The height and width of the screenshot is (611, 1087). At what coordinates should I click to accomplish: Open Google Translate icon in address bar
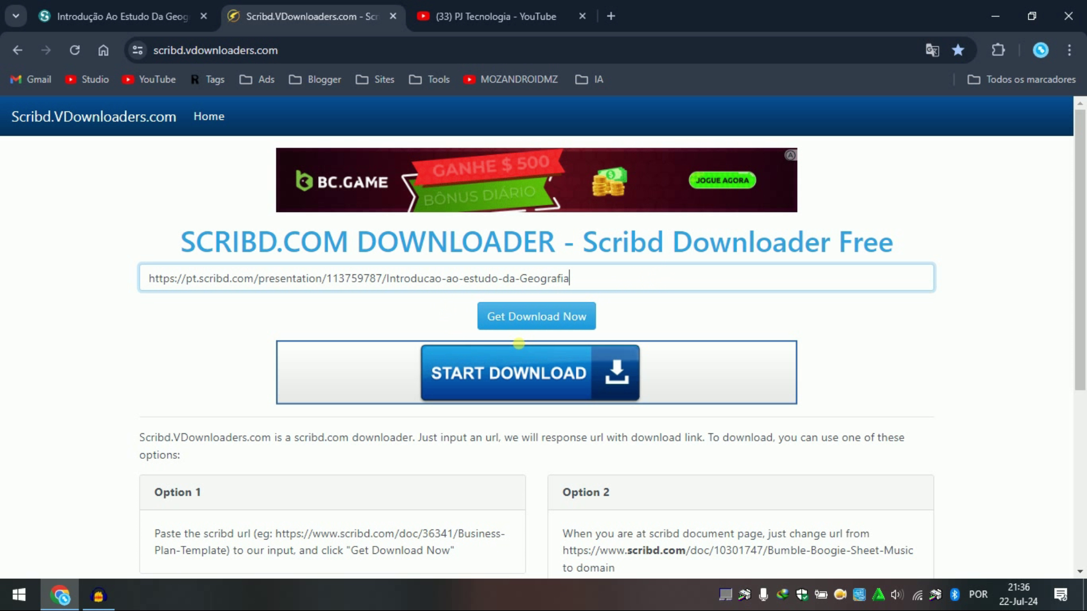(932, 50)
